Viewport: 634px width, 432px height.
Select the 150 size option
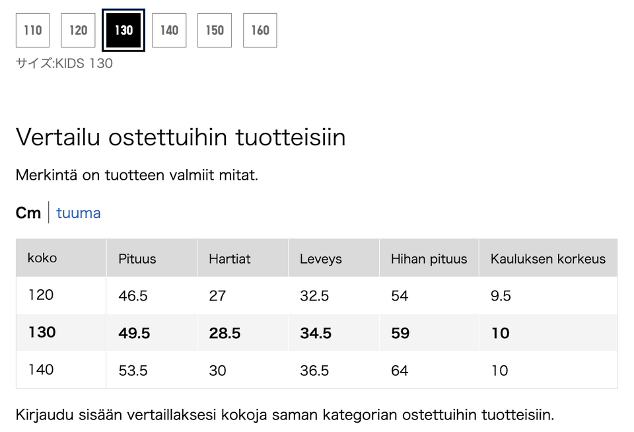coord(215,30)
